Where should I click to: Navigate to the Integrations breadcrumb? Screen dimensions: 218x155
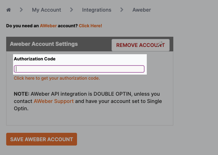[97, 10]
